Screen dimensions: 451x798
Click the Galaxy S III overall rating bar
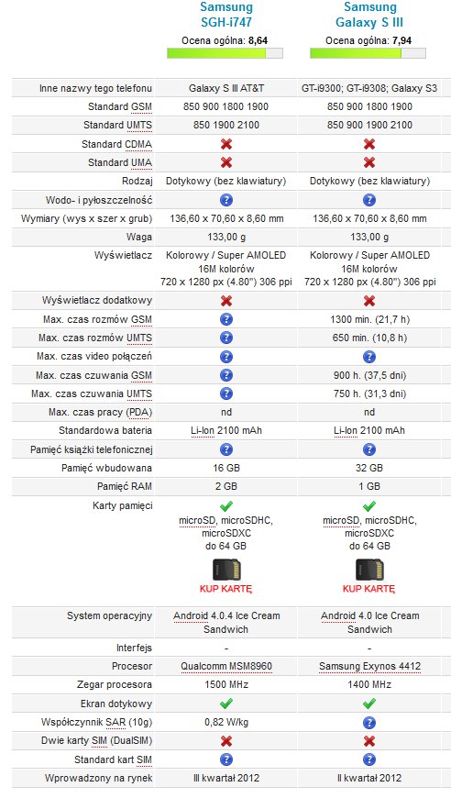(368, 53)
